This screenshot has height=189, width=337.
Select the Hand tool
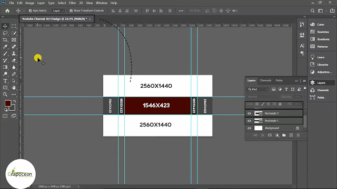pos(14,88)
